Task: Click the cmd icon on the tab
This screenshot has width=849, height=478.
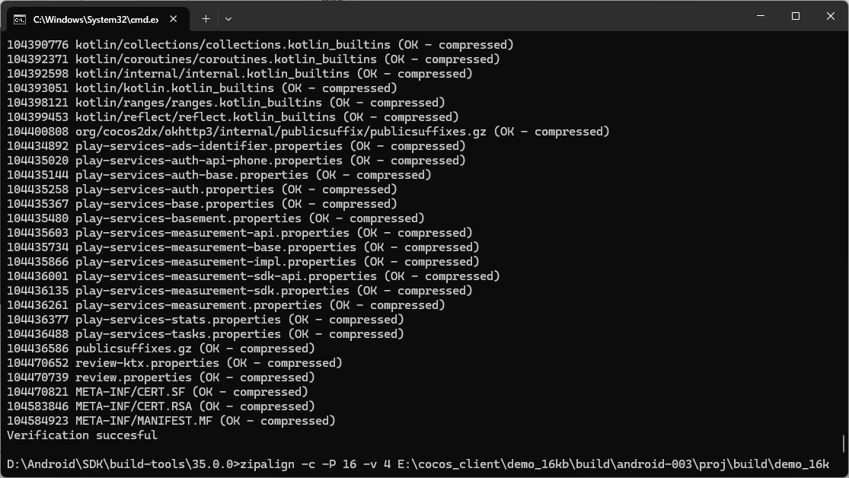Action: (x=20, y=18)
